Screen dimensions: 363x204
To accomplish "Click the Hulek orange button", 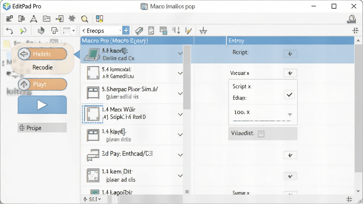I will click(x=43, y=54).
